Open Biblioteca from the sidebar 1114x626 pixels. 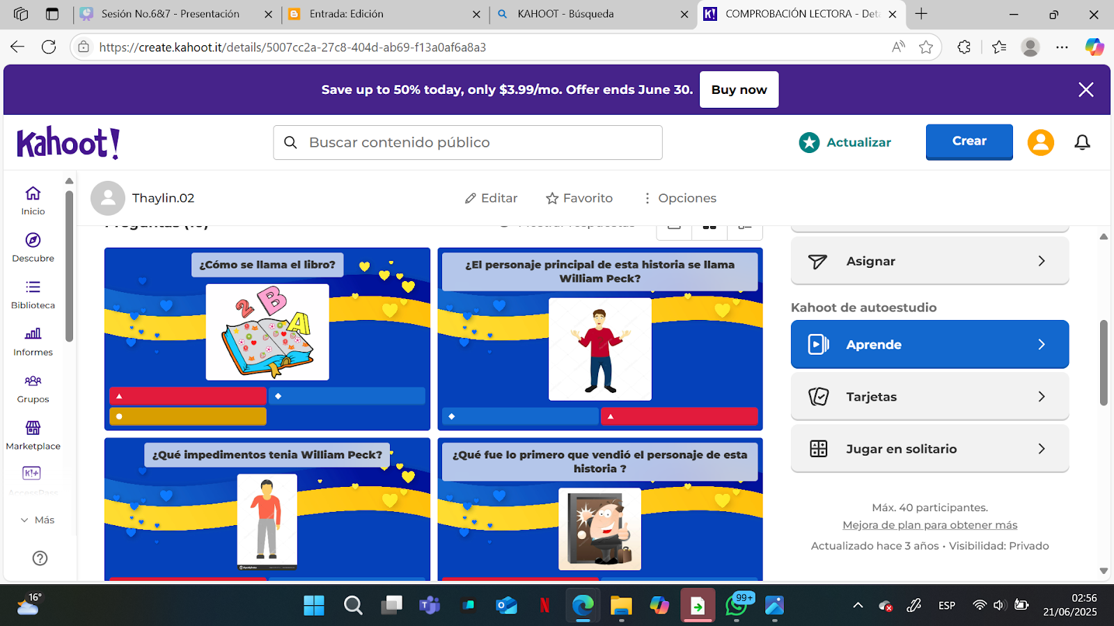[33, 294]
